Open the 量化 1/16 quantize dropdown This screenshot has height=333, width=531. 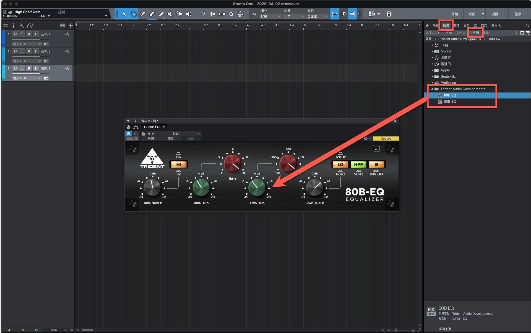(270, 17)
